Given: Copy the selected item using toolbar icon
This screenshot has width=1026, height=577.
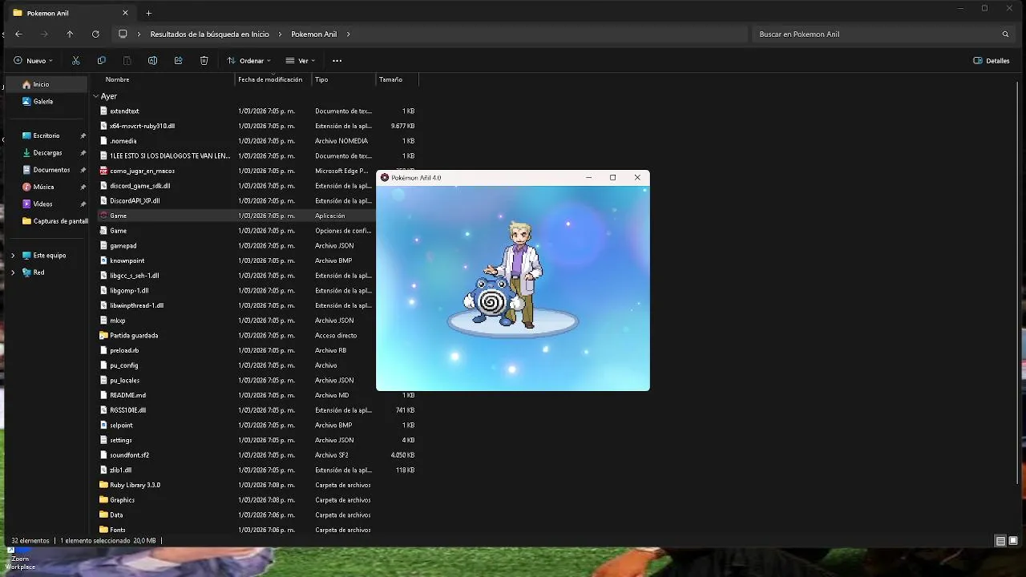Looking at the screenshot, I should (x=101, y=61).
